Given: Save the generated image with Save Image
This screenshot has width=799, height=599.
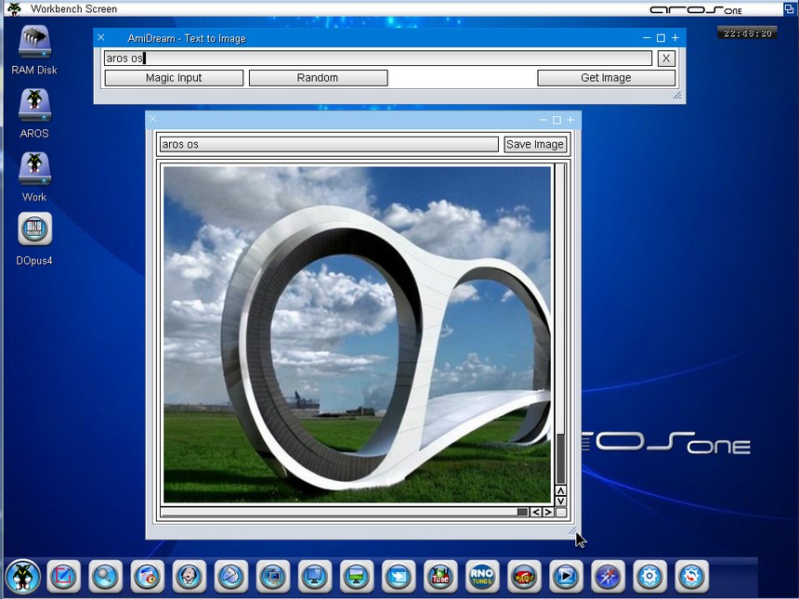Looking at the screenshot, I should pyautogui.click(x=534, y=145).
